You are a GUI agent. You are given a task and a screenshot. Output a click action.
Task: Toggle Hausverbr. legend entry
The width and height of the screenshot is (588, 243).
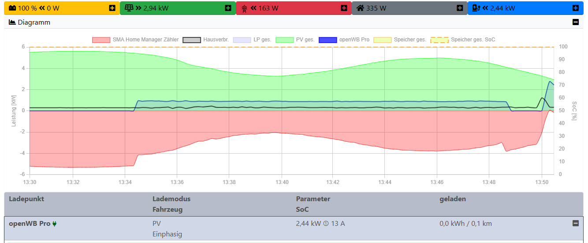pyautogui.click(x=205, y=40)
